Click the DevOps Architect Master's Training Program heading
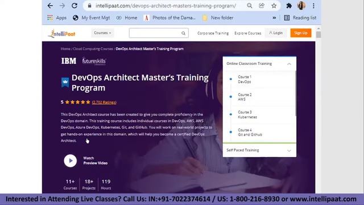The image size is (364, 205). [x=140, y=83]
